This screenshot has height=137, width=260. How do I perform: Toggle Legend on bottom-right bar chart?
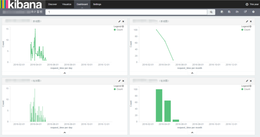coord(246,86)
